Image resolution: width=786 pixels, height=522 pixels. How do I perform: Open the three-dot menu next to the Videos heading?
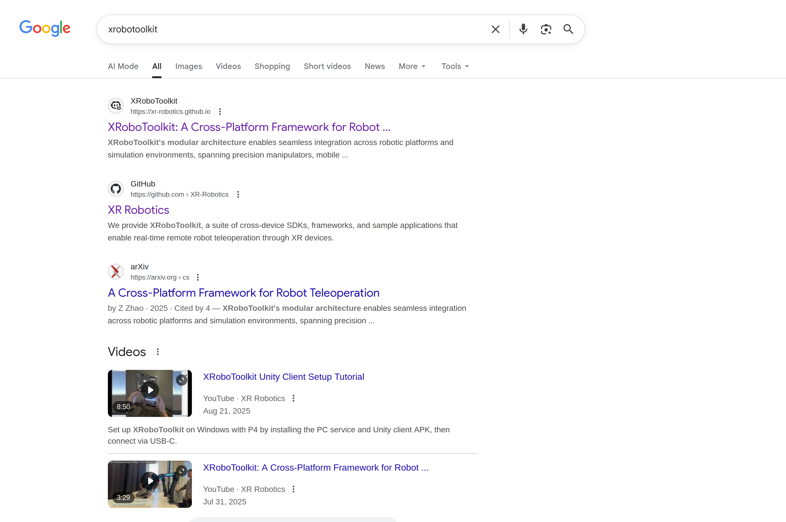pyautogui.click(x=158, y=352)
